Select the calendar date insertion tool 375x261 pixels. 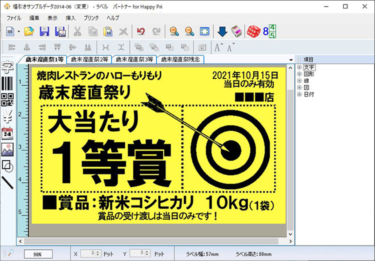coord(7,133)
